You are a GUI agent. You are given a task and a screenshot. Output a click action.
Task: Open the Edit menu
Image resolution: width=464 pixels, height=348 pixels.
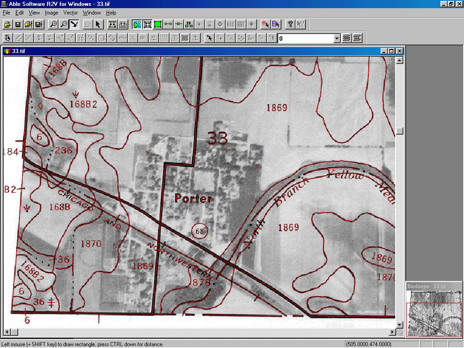click(19, 13)
